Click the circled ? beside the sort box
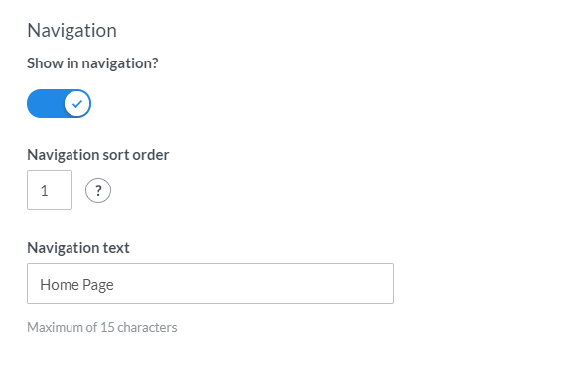Viewport: 571px width, 370px height. pyautogui.click(x=98, y=190)
